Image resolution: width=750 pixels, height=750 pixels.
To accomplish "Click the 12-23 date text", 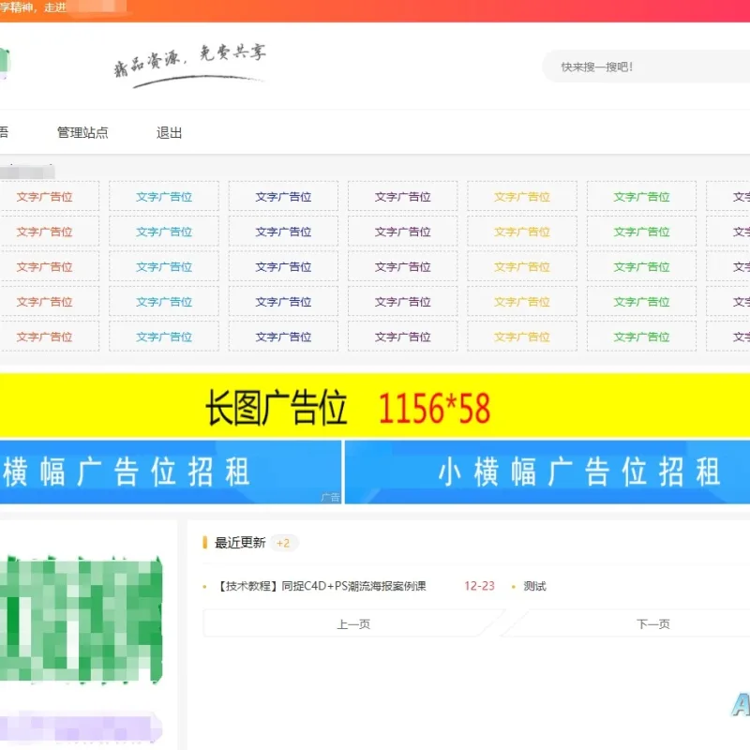I will [x=479, y=586].
